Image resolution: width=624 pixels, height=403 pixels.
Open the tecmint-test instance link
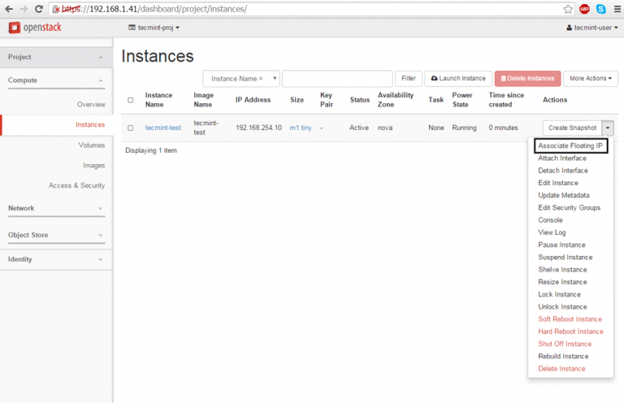[162, 128]
